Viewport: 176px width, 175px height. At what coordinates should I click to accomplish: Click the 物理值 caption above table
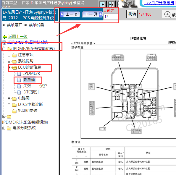coord(76,142)
